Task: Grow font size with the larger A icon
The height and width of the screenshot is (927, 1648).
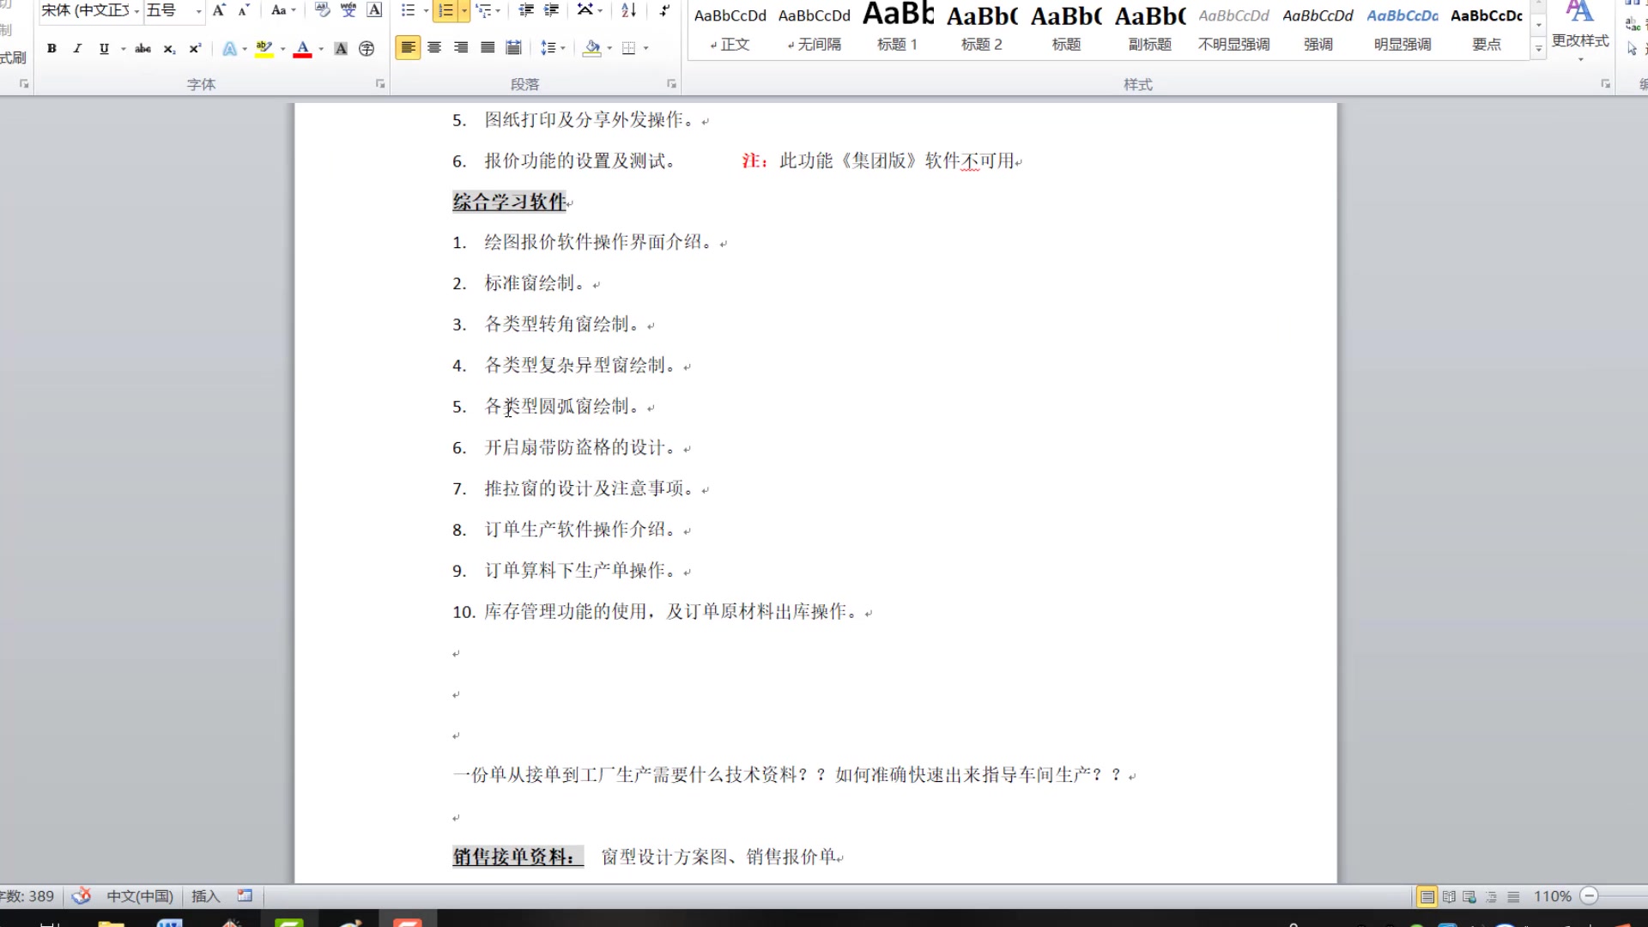Action: point(219,10)
